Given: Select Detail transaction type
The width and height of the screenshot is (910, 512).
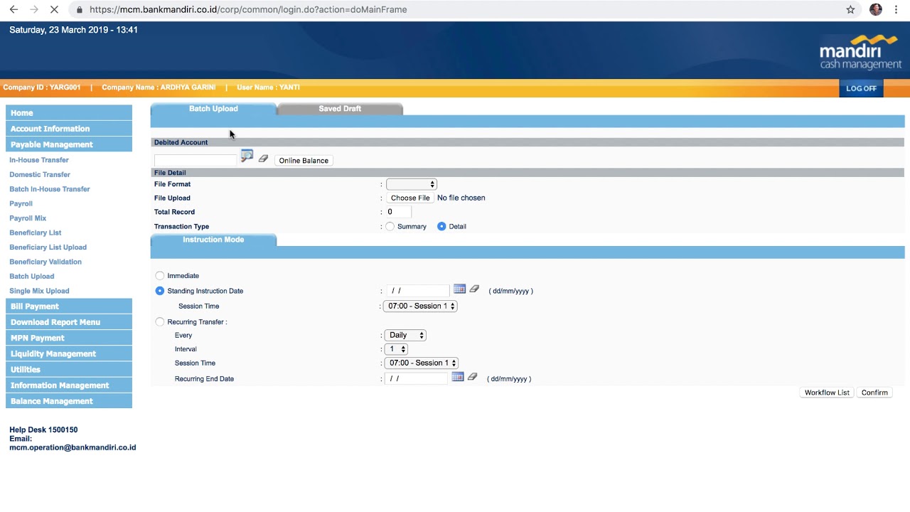Looking at the screenshot, I should pyautogui.click(x=441, y=226).
